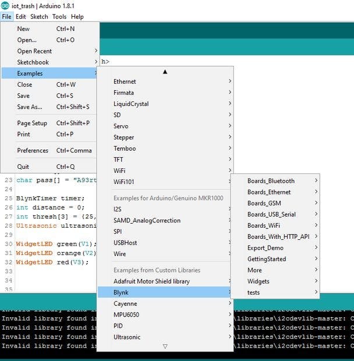Open the Boards_Ethernet Blynk submenu
The width and height of the screenshot is (354, 361).
pyautogui.click(x=275, y=192)
